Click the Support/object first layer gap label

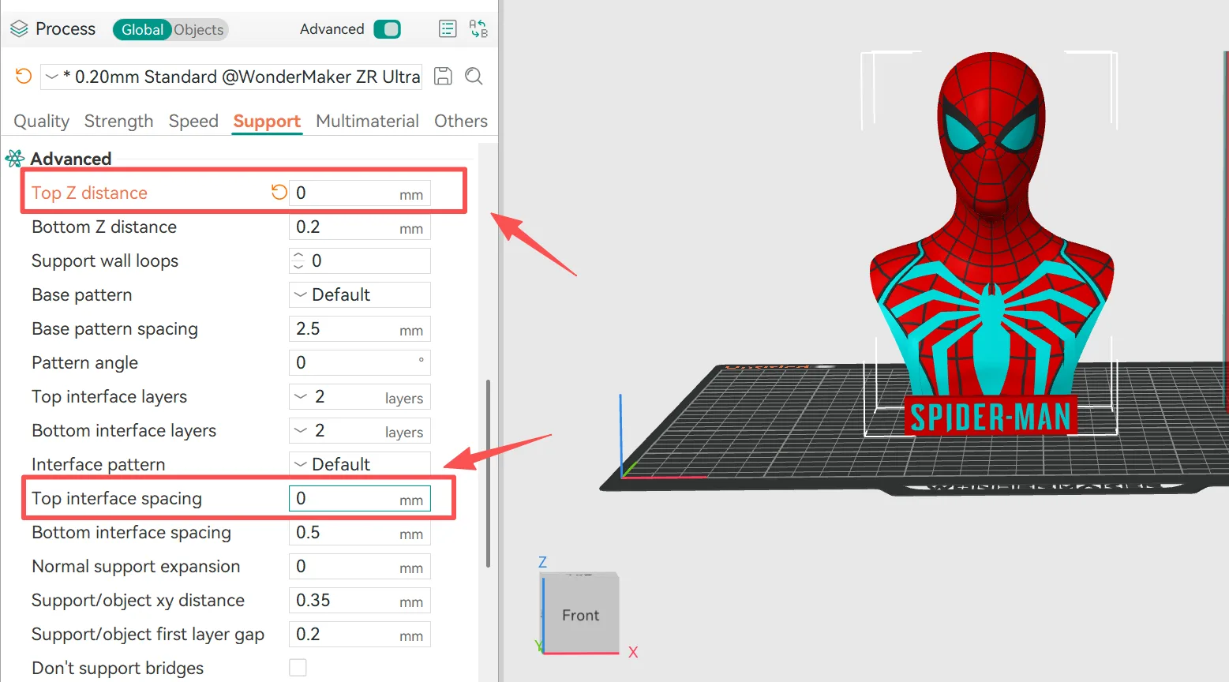pyautogui.click(x=148, y=634)
